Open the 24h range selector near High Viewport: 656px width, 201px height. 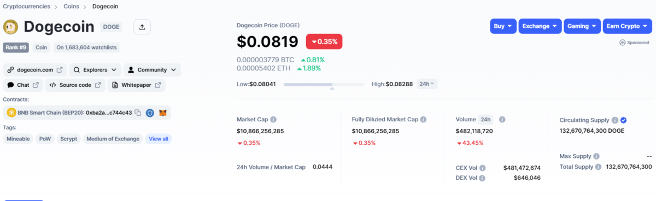pyautogui.click(x=427, y=84)
